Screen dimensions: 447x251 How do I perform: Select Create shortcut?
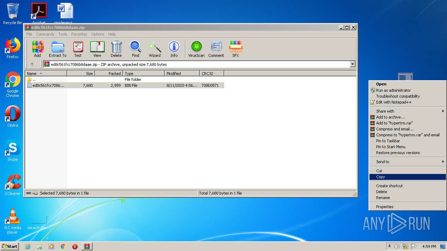pyautogui.click(x=408, y=186)
